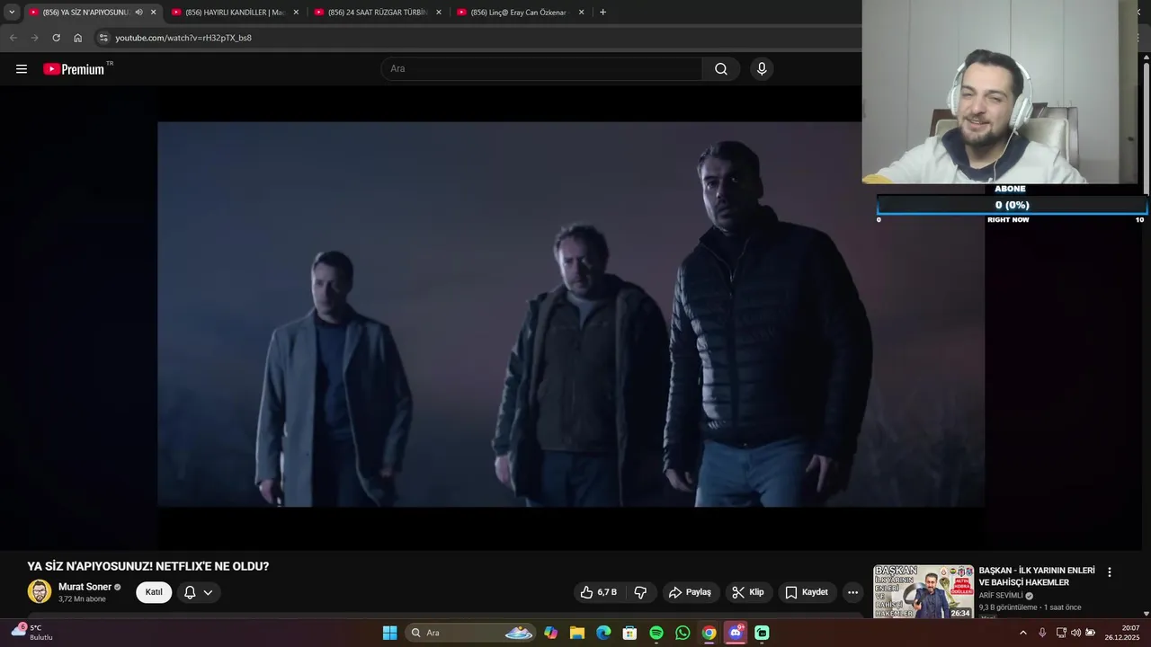Close the Linç@ Eray Can Özkenar tab
Viewport: 1151px width, 647px height.
click(581, 13)
